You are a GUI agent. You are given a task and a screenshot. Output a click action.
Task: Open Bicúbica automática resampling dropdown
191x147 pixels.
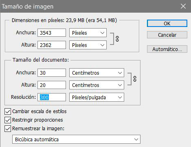76,139
